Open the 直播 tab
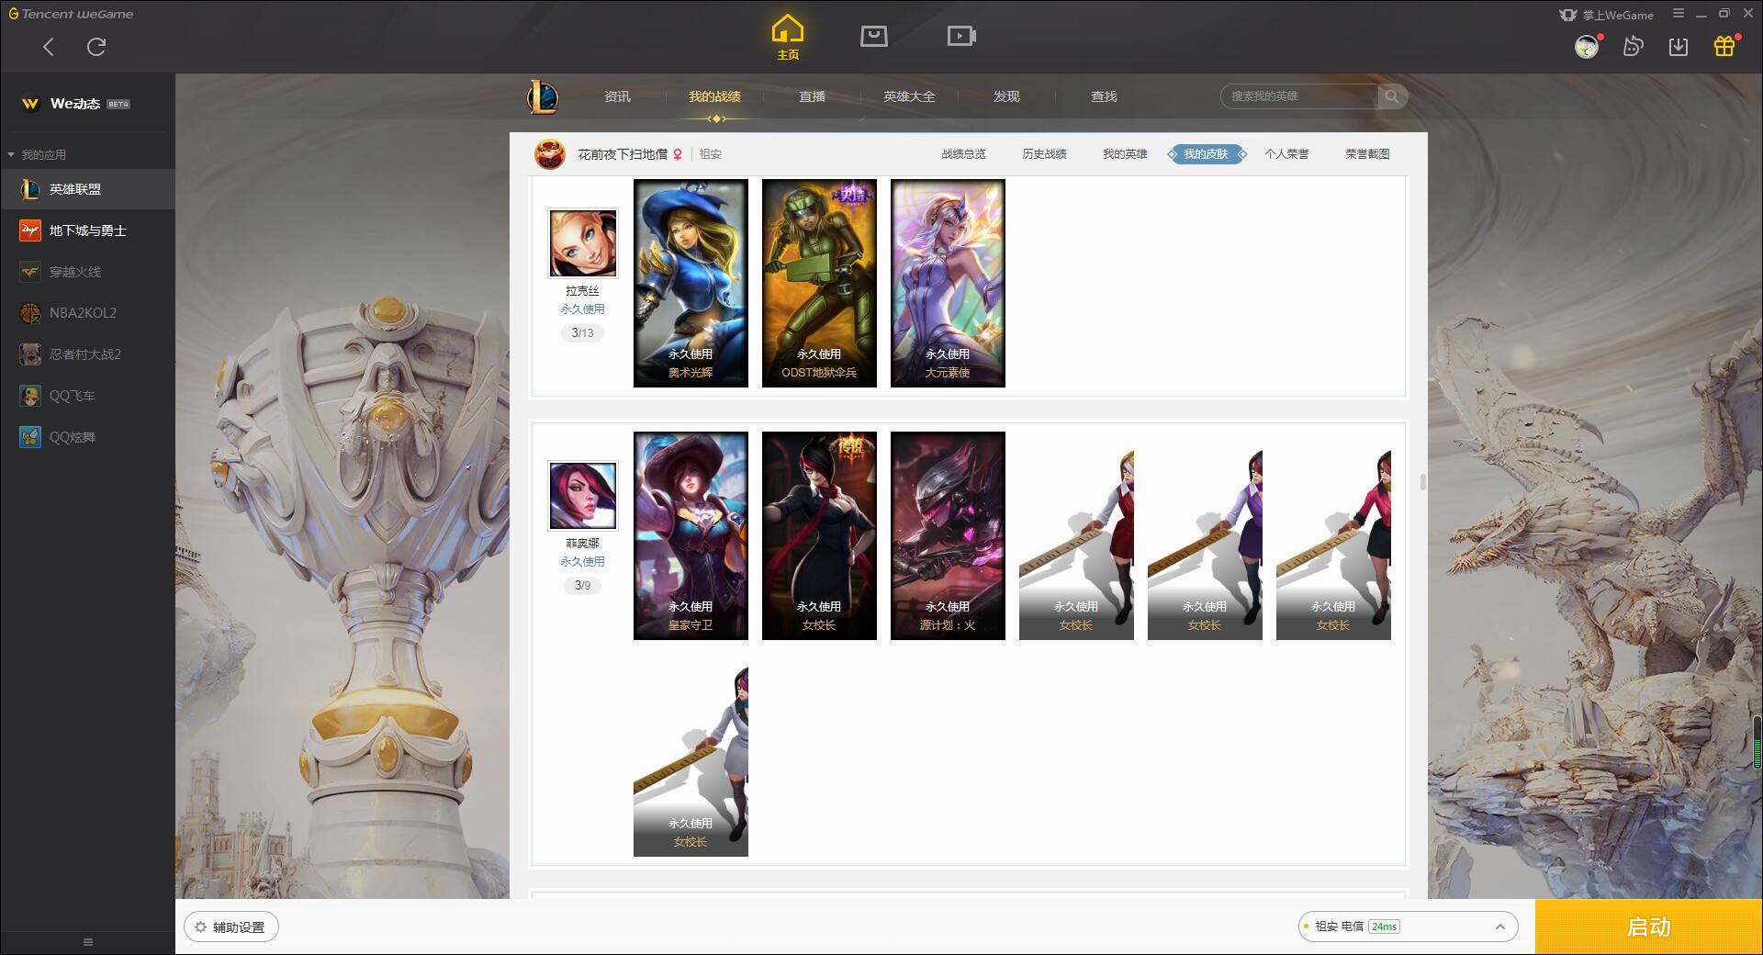Screen dimensions: 1763x955 (x=812, y=96)
